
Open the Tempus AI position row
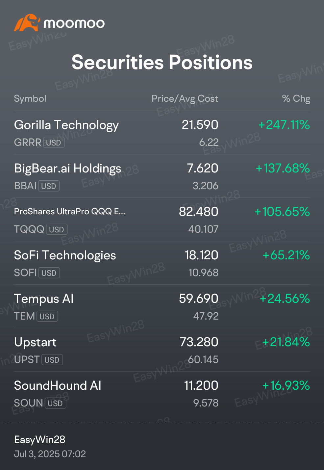(162, 306)
